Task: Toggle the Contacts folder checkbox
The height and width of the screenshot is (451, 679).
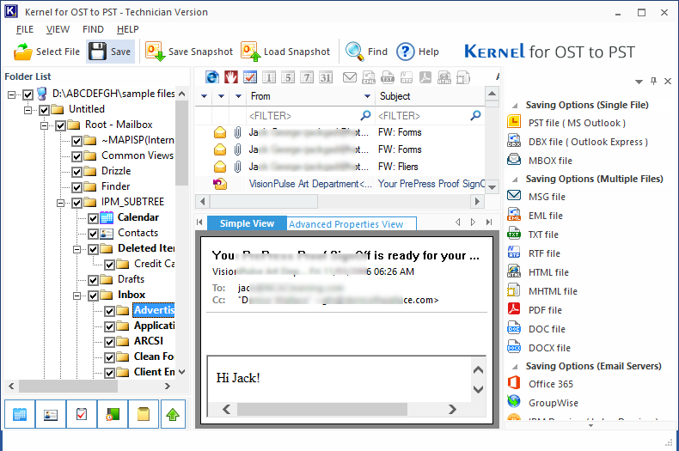Action: click(93, 234)
